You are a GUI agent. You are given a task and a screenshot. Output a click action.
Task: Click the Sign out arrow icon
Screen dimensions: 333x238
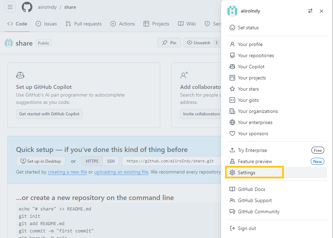coord(232,228)
